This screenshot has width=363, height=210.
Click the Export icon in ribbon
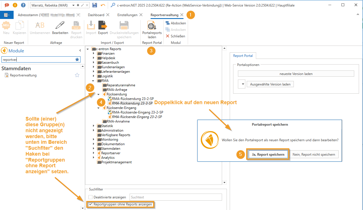[x=103, y=26]
